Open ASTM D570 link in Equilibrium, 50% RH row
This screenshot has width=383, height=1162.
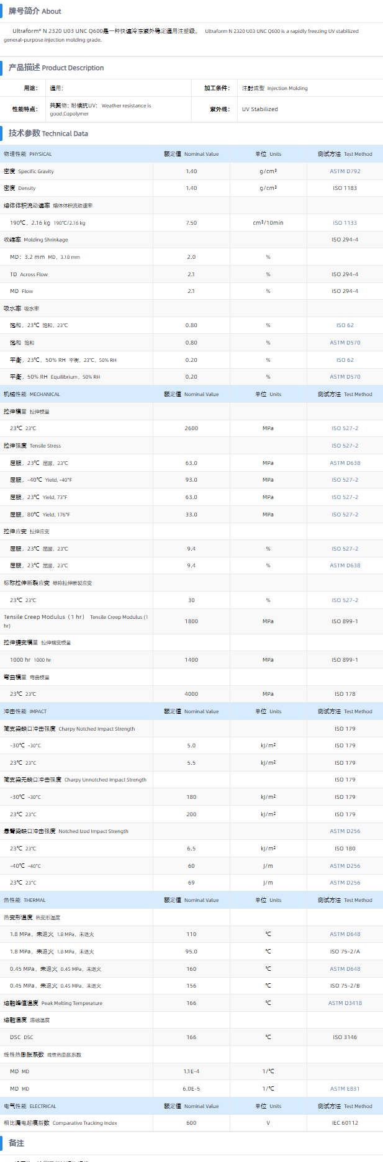click(345, 377)
